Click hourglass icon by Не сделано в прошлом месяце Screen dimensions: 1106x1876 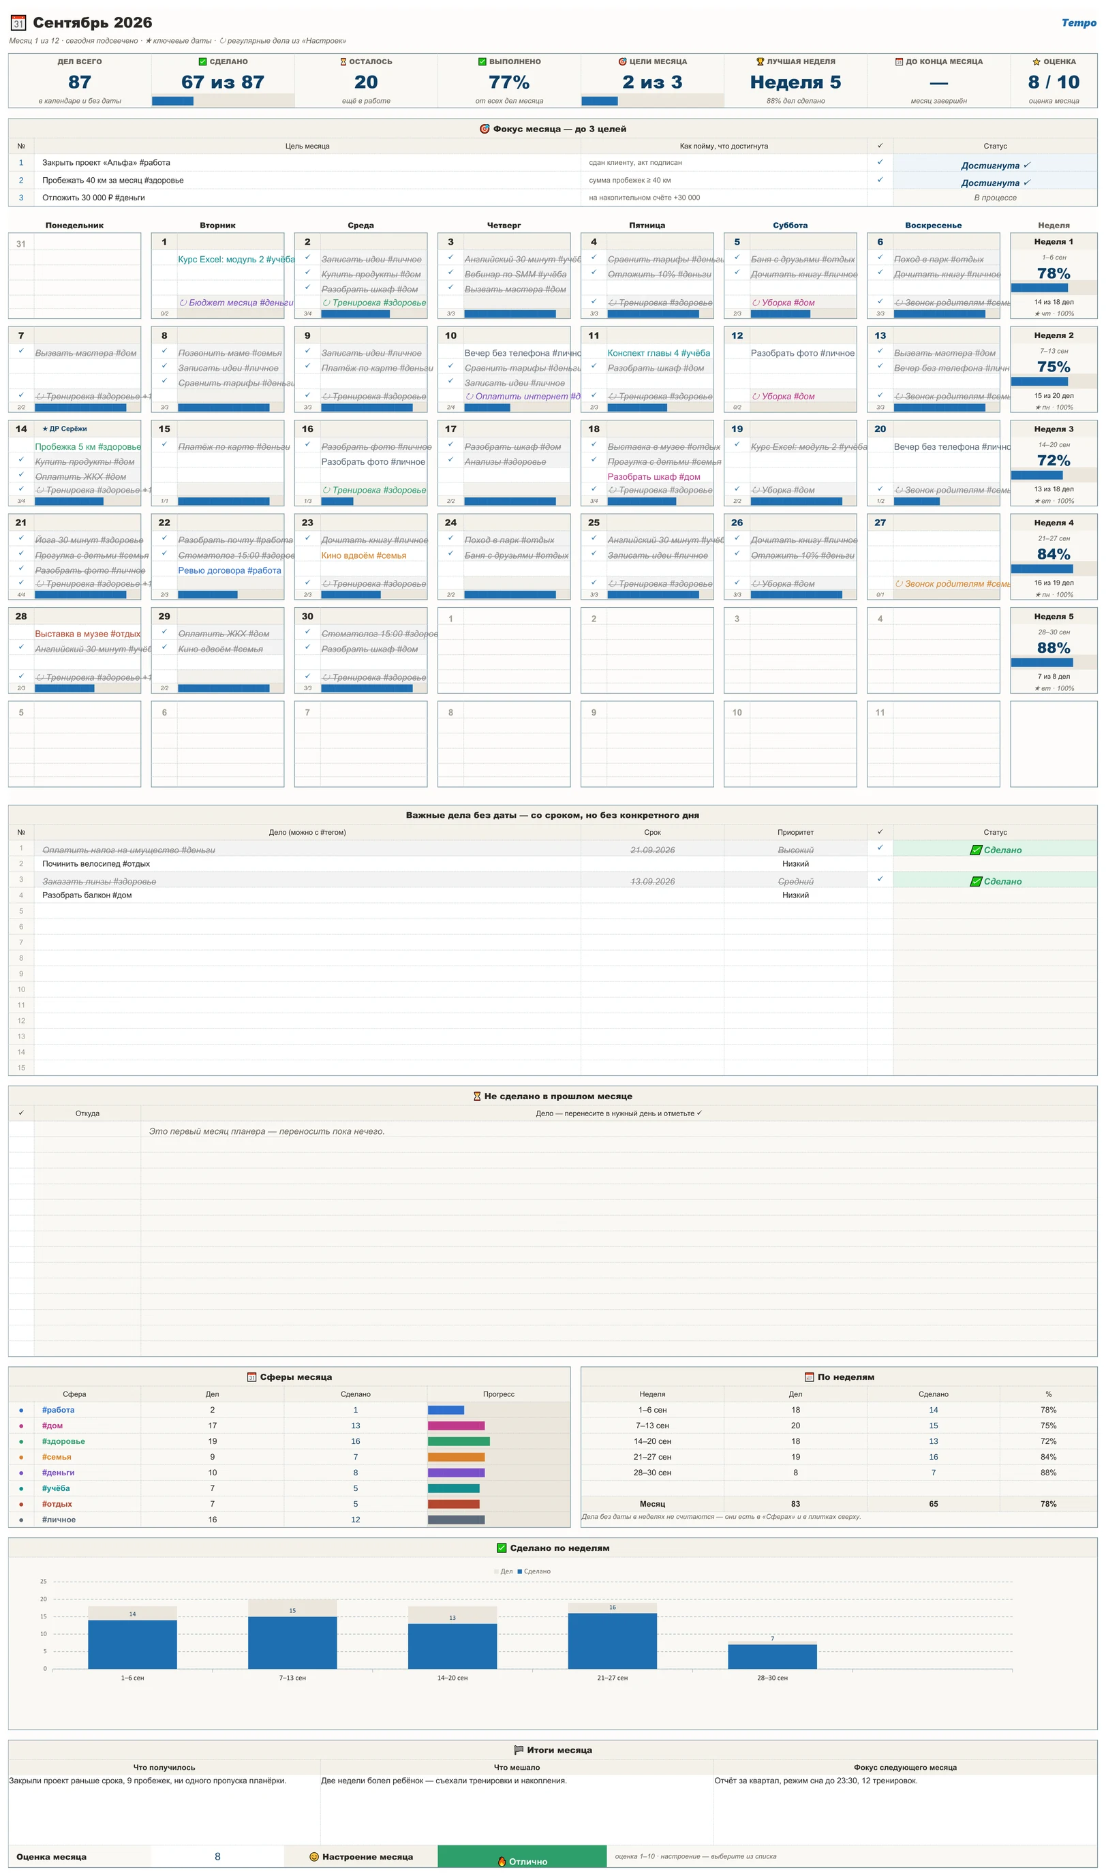click(477, 1096)
